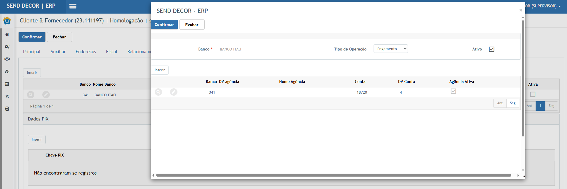Image resolution: width=567 pixels, height=189 pixels.
Task: Click the SEND DECOR | ERP title
Action: (31, 6)
